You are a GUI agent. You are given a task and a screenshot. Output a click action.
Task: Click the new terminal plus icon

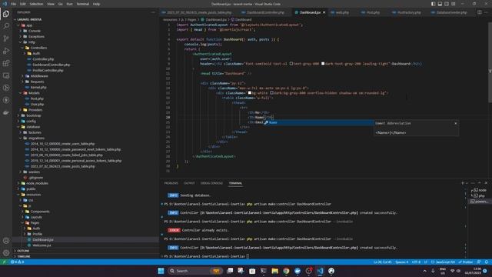click(x=463, y=183)
